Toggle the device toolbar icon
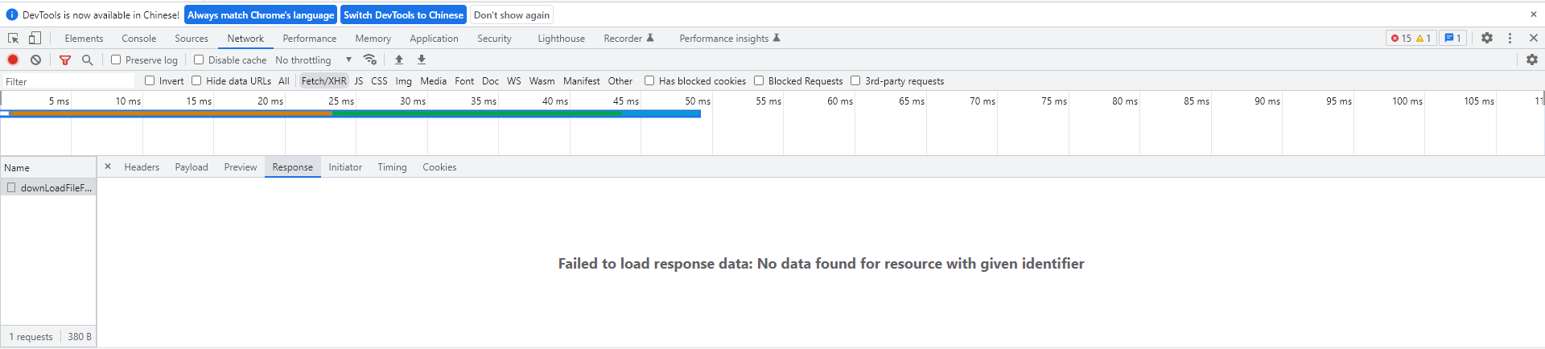Viewport: 1545px width, 349px height. coord(35,38)
